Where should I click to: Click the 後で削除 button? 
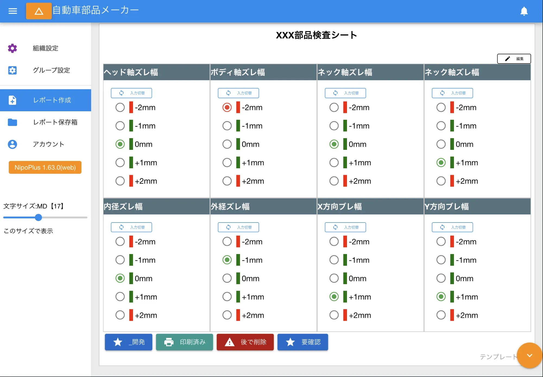[245, 342]
